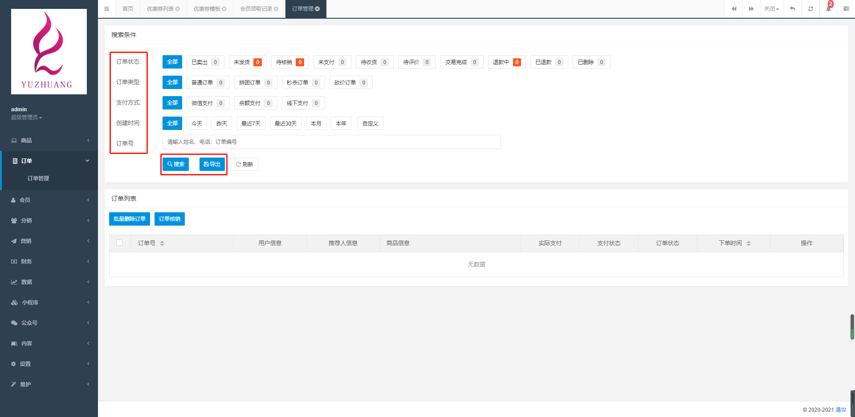Image resolution: width=855 pixels, height=417 pixels.
Task: Click the scroll tabs right double-arrow icon
Action: [x=751, y=9]
